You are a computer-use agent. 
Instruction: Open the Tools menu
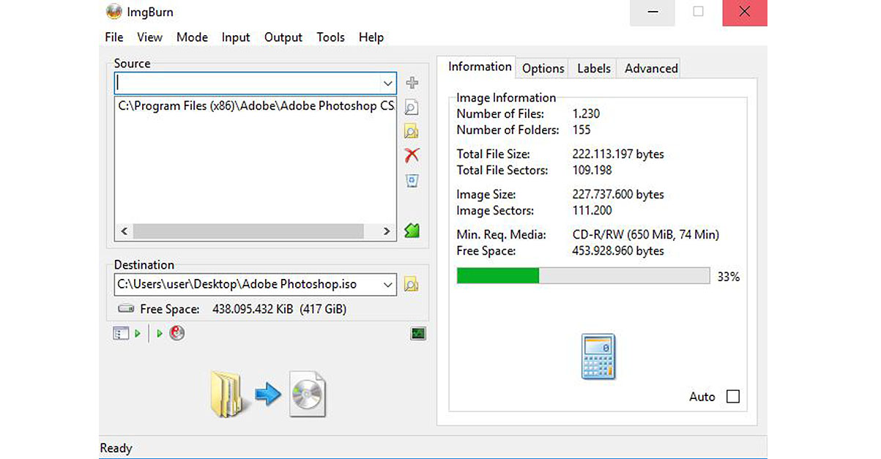click(x=330, y=37)
